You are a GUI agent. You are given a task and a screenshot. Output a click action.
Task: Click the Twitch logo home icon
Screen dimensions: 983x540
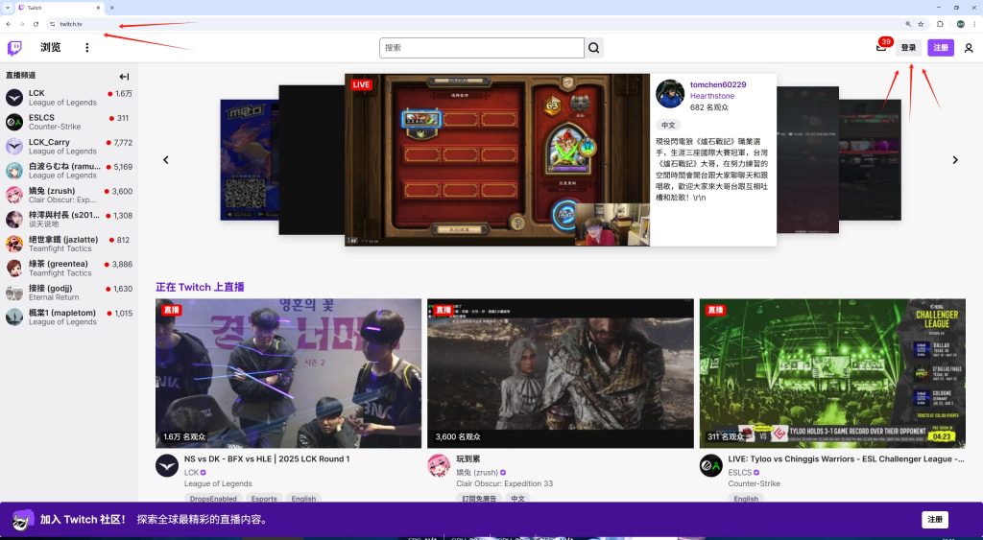click(x=14, y=48)
